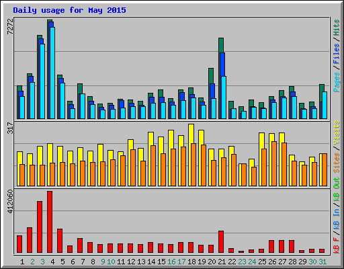Click day 6 axis label

tap(73, 262)
